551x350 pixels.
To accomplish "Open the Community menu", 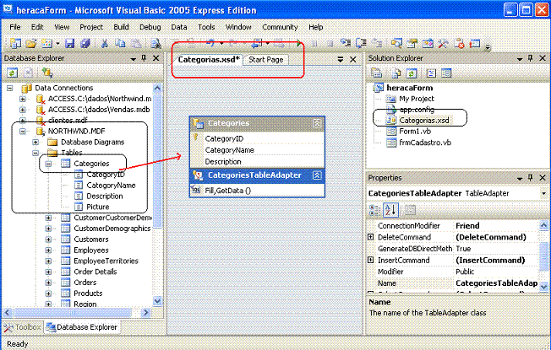I will tap(280, 27).
